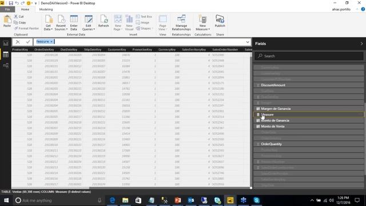Insert an Image
The height and width of the screenshot is (206, 366).
point(142,22)
